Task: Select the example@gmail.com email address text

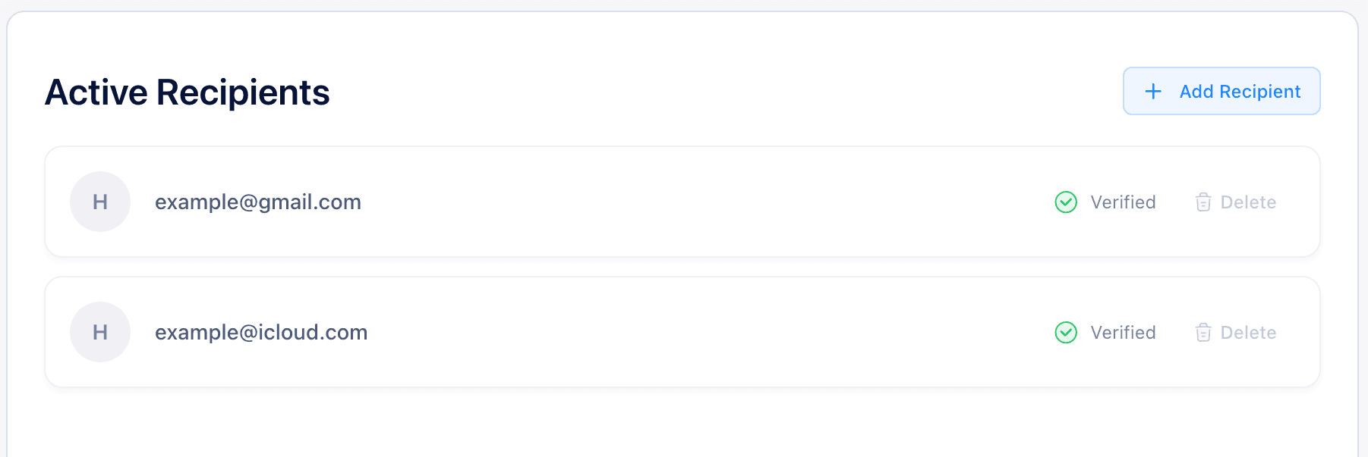Action: (258, 202)
